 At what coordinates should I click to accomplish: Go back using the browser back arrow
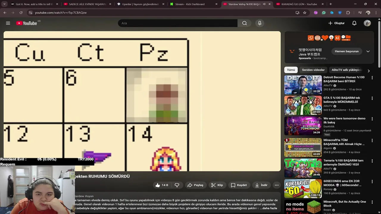click(x=5, y=12)
